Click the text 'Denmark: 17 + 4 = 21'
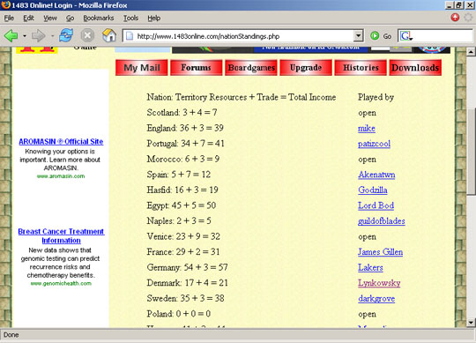This screenshot has width=476, height=343. coord(187,283)
